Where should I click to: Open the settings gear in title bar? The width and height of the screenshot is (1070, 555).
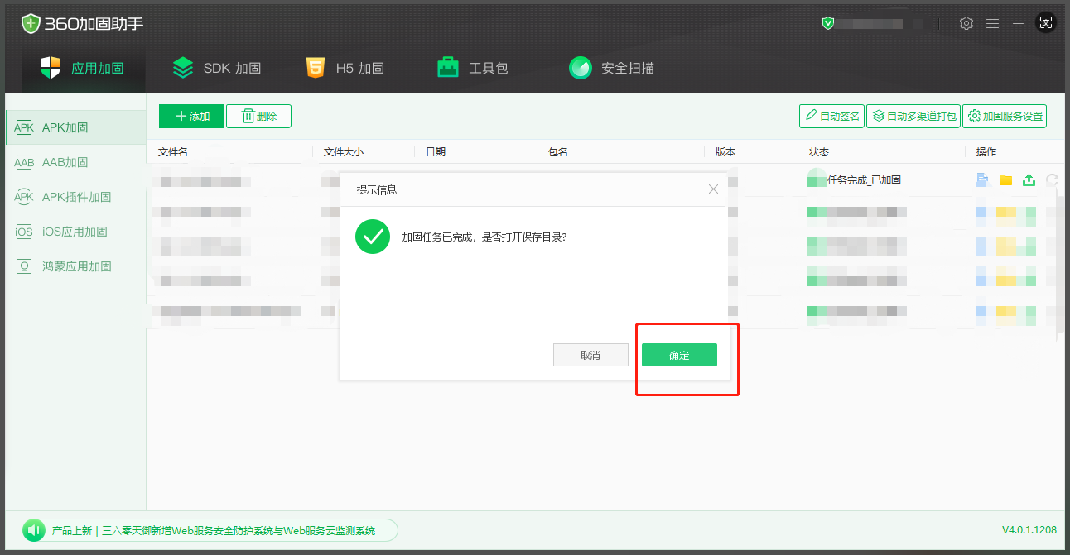(966, 23)
